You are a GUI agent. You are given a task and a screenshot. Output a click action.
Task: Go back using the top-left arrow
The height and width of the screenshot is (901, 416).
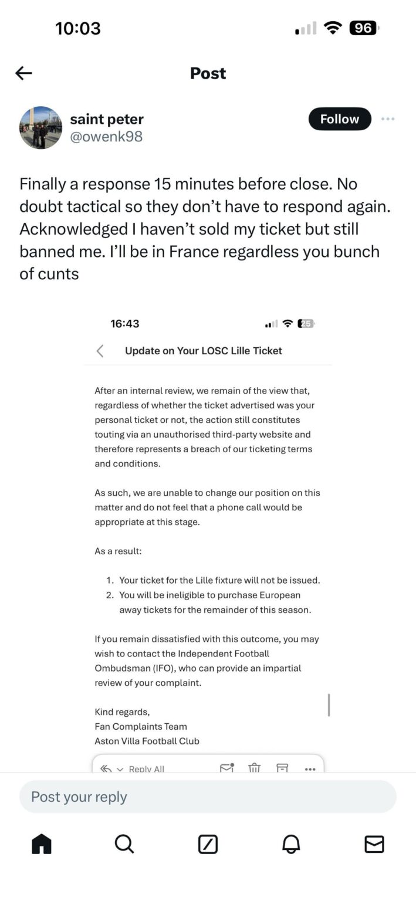pos(23,73)
